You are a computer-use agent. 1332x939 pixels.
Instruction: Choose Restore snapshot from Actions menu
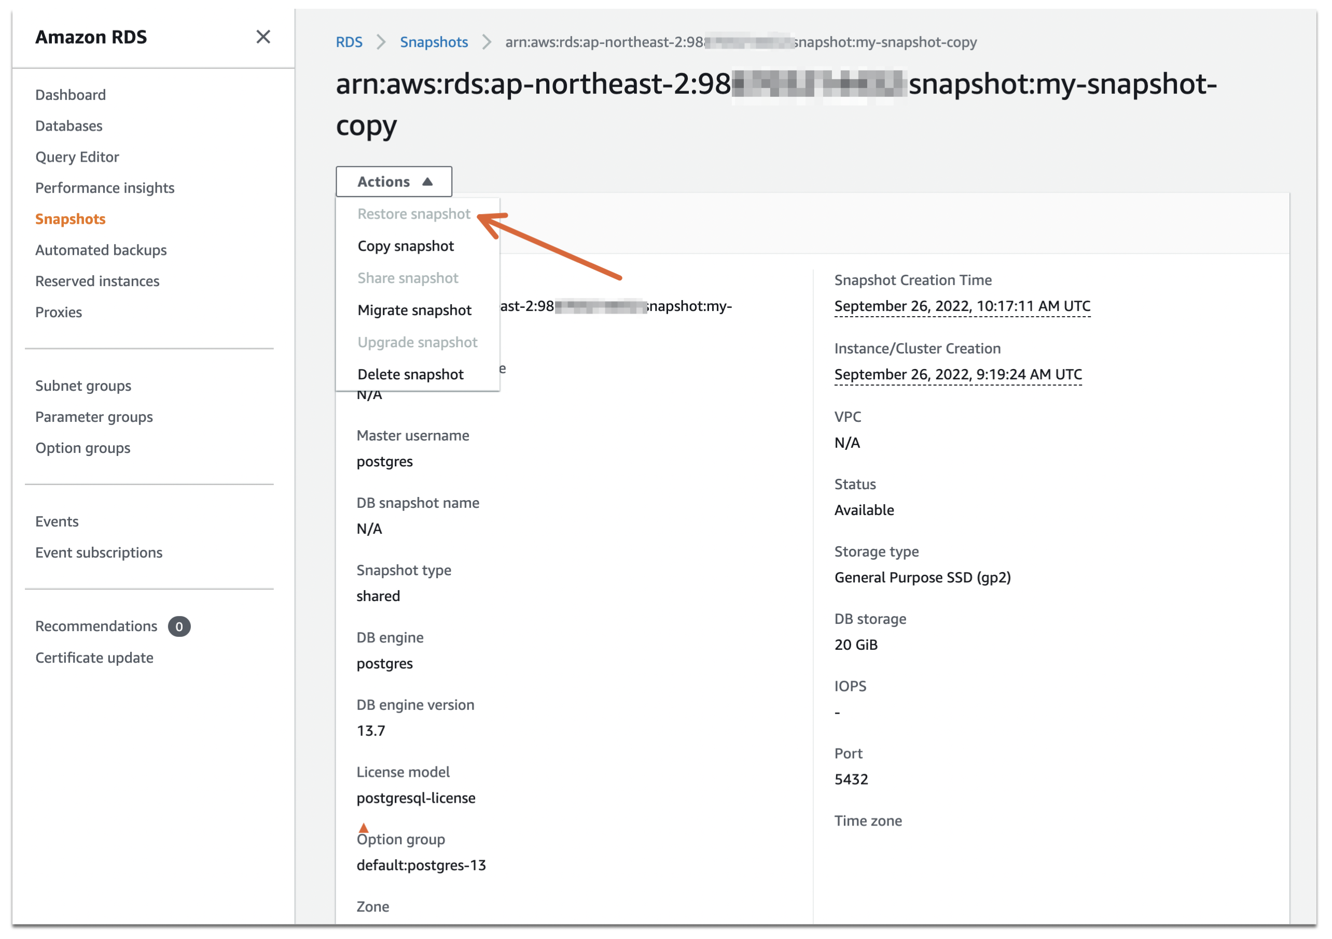(x=414, y=215)
